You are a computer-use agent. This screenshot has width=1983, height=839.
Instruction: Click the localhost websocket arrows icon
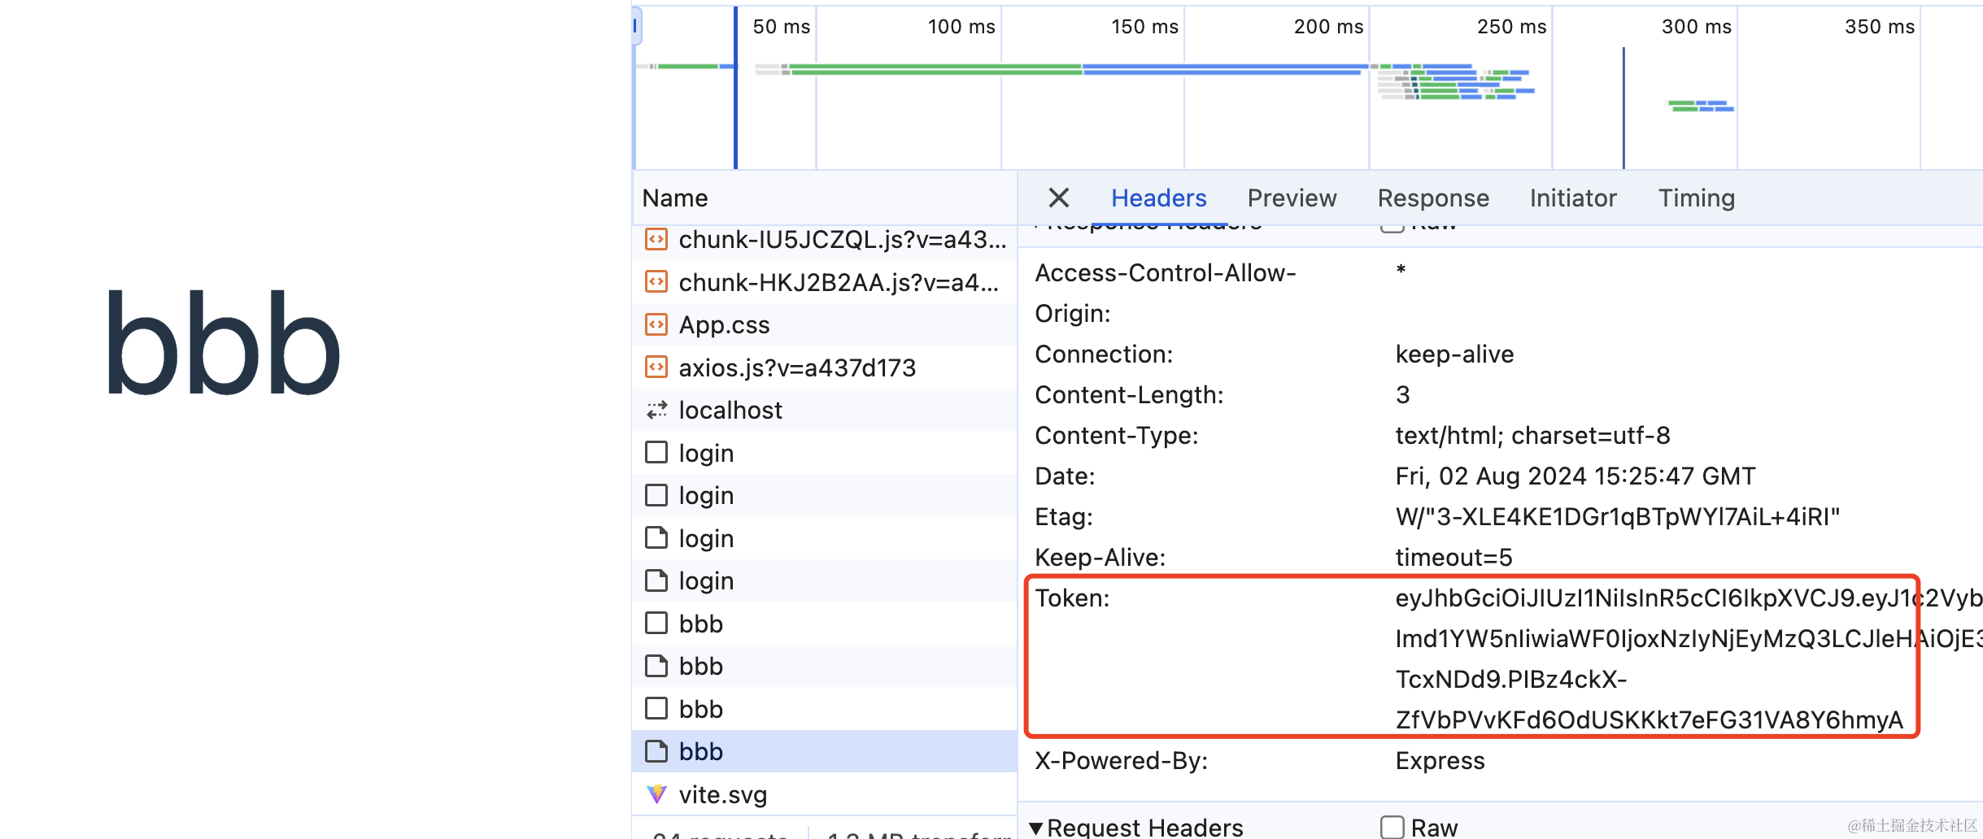click(656, 410)
